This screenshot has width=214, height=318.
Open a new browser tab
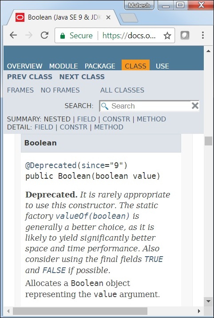[129, 18]
